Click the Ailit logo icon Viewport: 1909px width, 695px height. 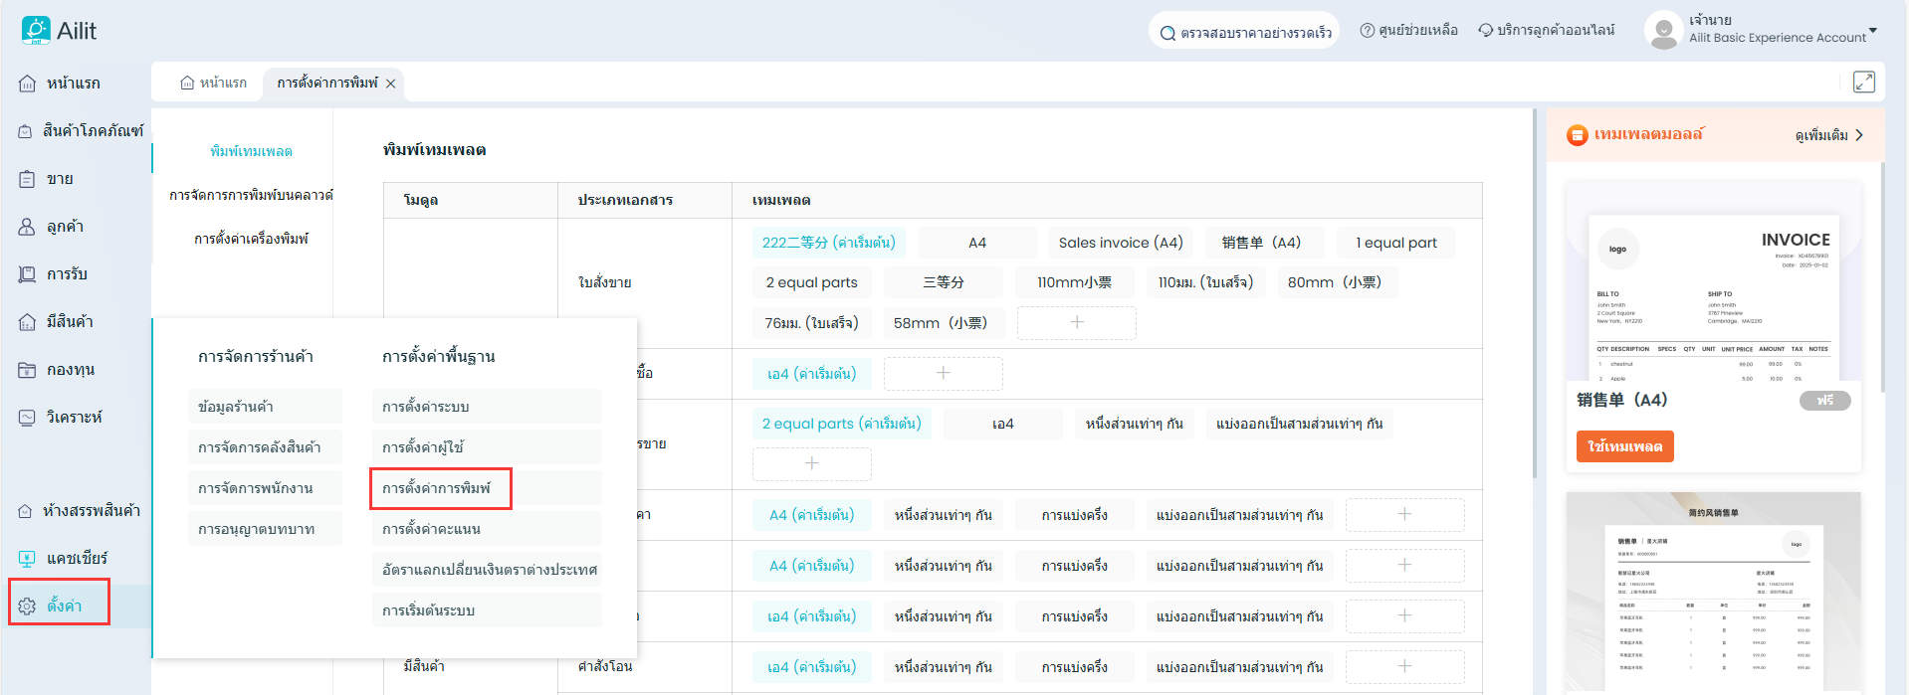(x=36, y=30)
